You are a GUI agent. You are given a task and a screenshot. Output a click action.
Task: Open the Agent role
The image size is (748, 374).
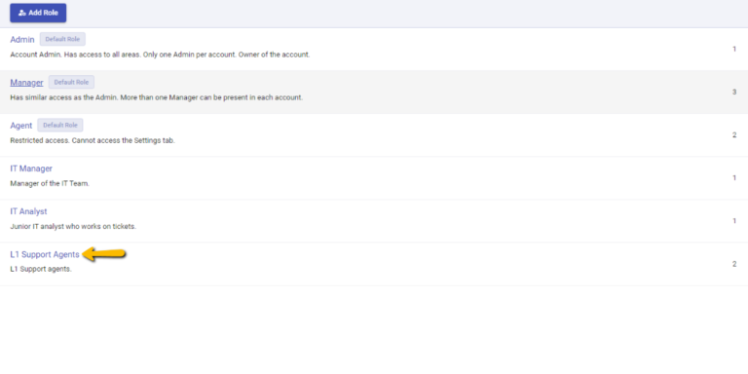click(x=21, y=126)
